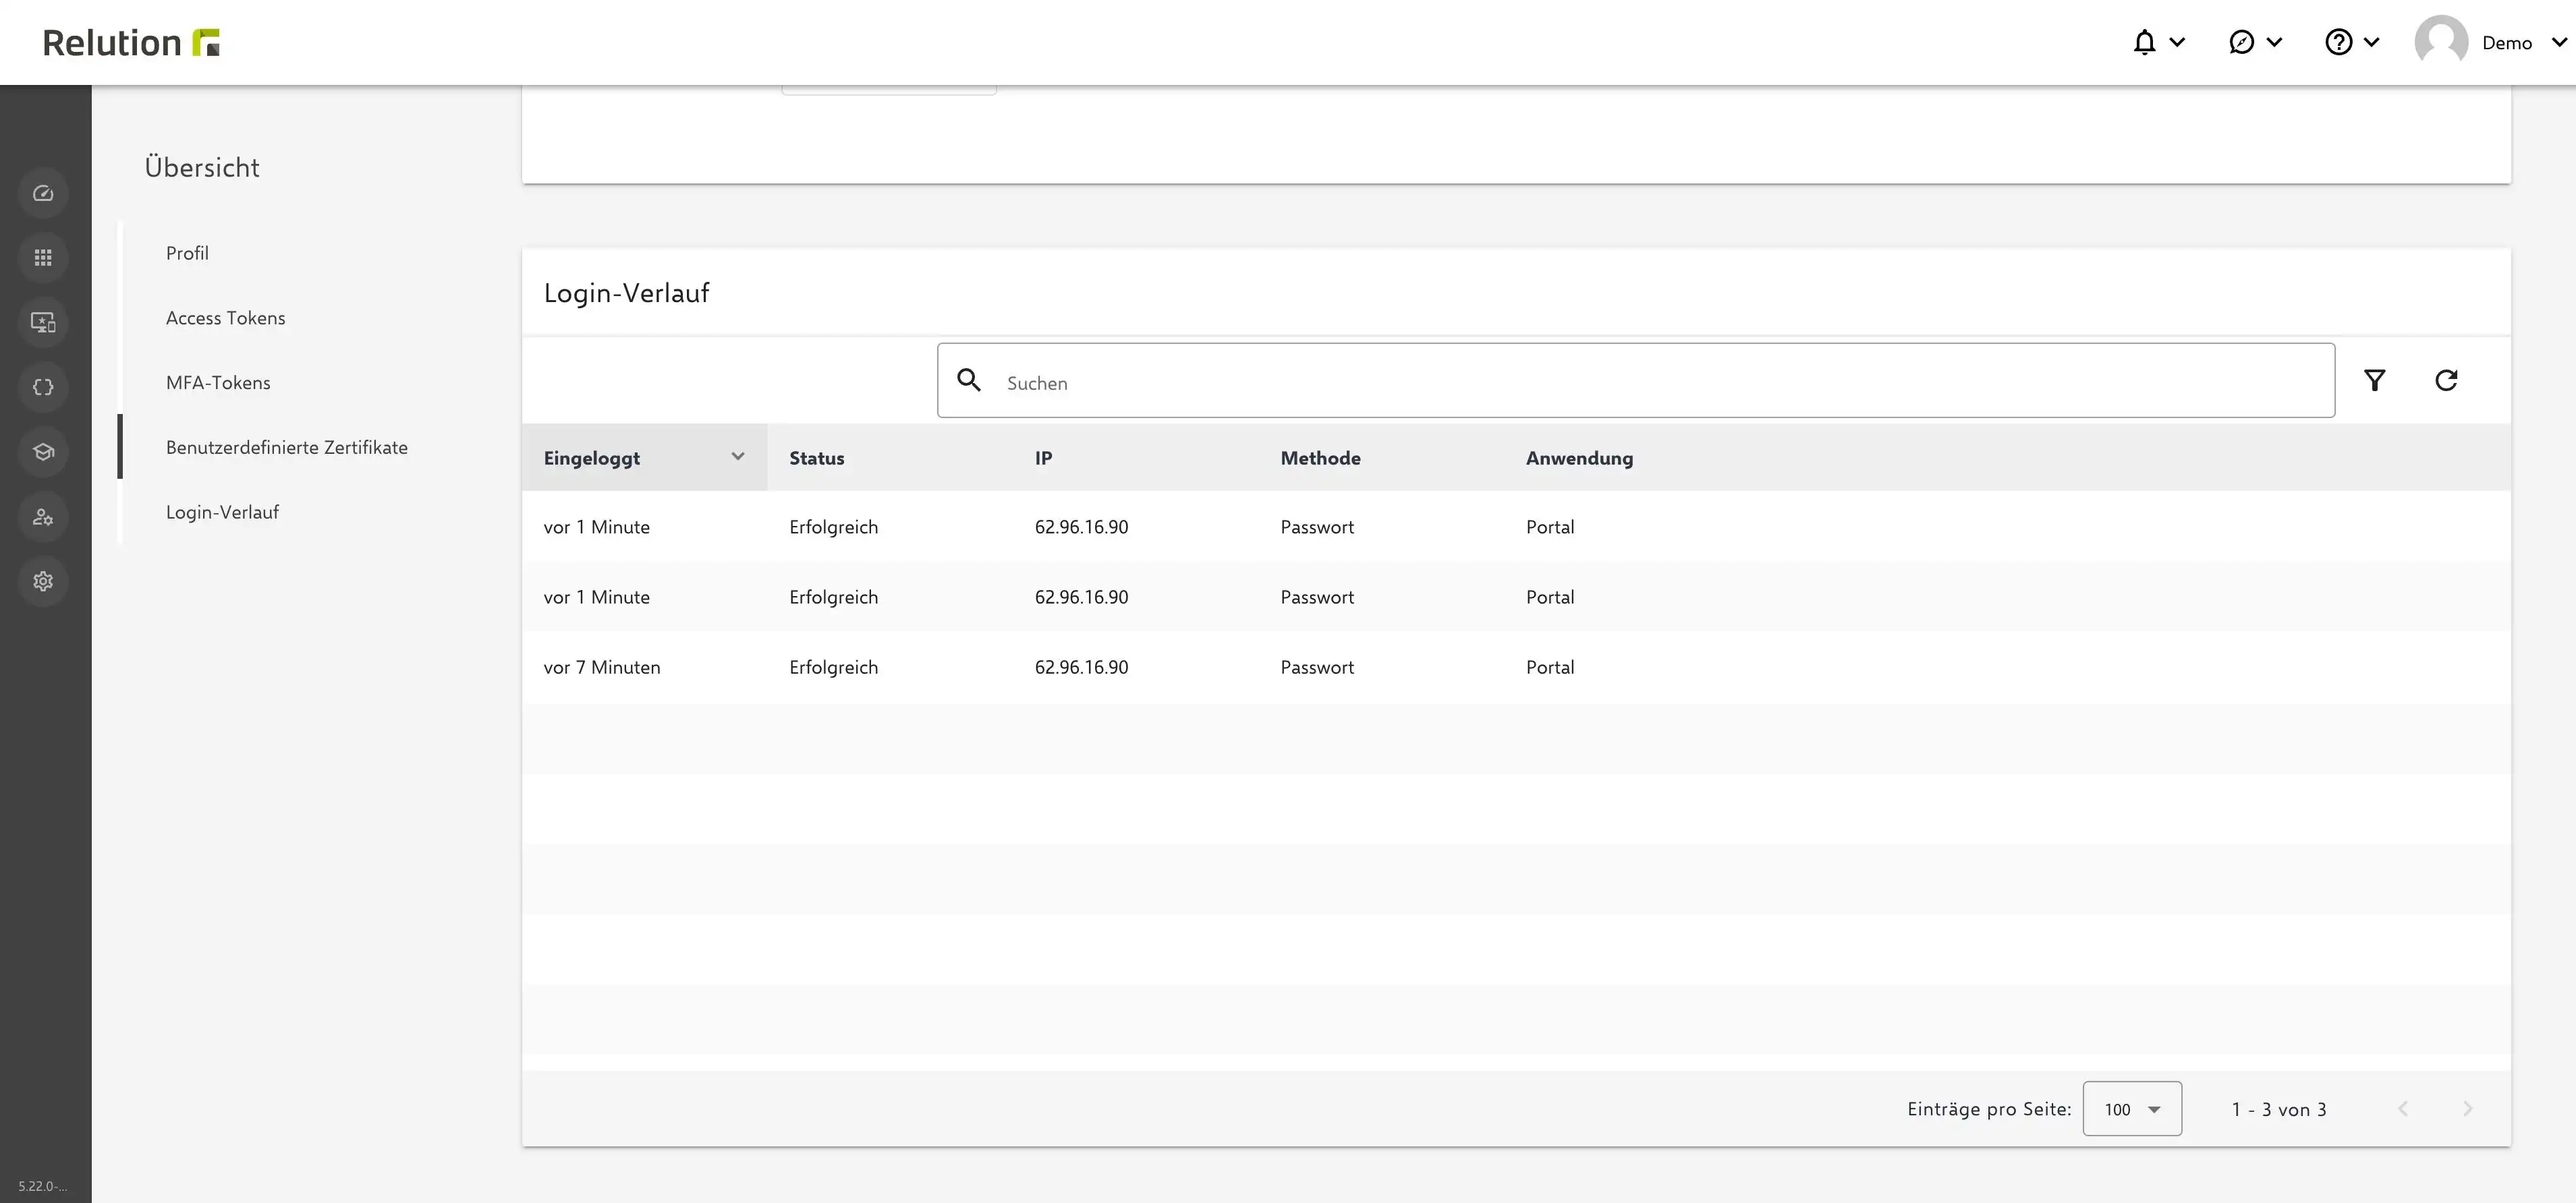Click Erfolgreich in the 7 Minuten row
Image resolution: width=2576 pixels, height=1203 pixels.
[833, 668]
